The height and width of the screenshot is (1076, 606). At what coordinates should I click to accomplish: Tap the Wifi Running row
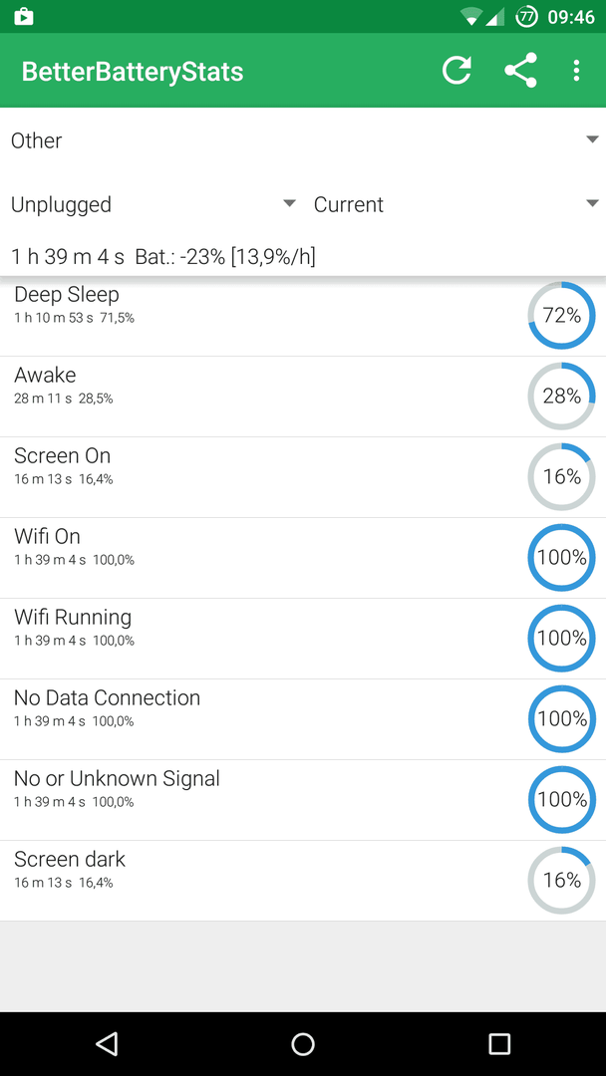[x=303, y=639]
